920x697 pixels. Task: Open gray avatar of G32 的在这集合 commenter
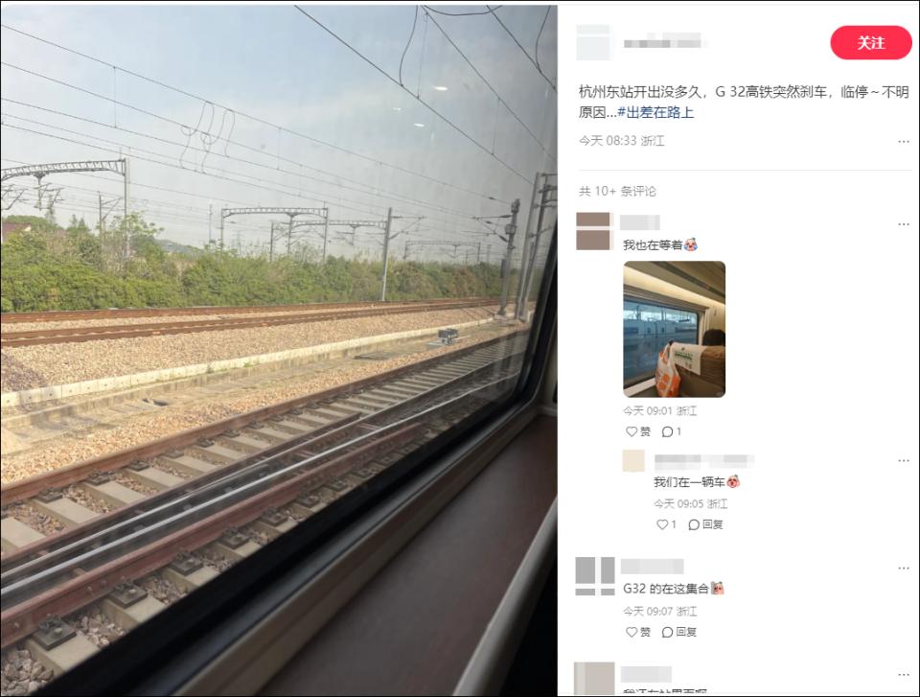tap(595, 576)
